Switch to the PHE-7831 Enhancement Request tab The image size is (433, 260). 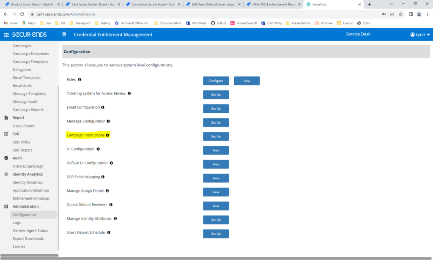pyautogui.click(x=274, y=4)
